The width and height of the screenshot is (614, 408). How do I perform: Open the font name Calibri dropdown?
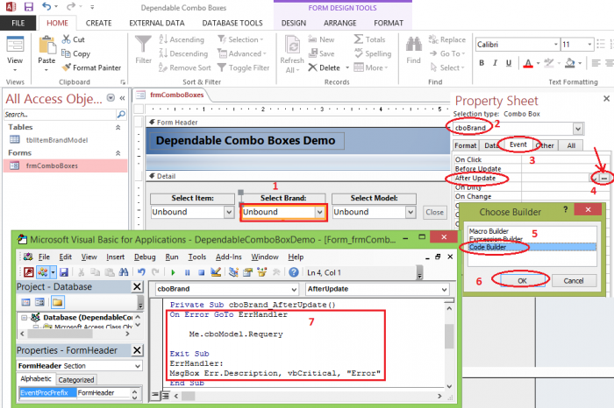tap(555, 45)
